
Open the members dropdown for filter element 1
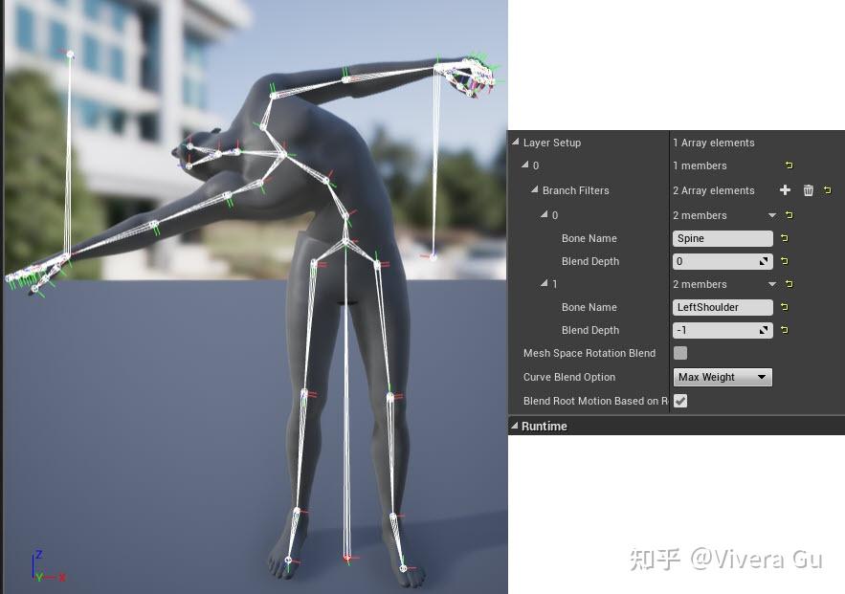click(x=771, y=284)
